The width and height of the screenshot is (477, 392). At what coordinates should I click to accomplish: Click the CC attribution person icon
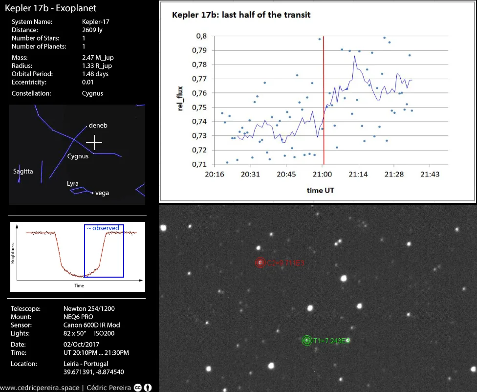click(148, 388)
